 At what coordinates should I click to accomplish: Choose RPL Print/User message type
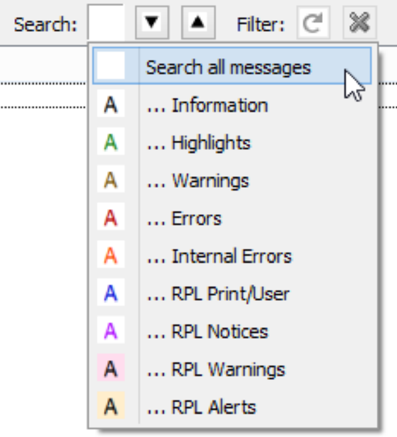[x=230, y=294]
